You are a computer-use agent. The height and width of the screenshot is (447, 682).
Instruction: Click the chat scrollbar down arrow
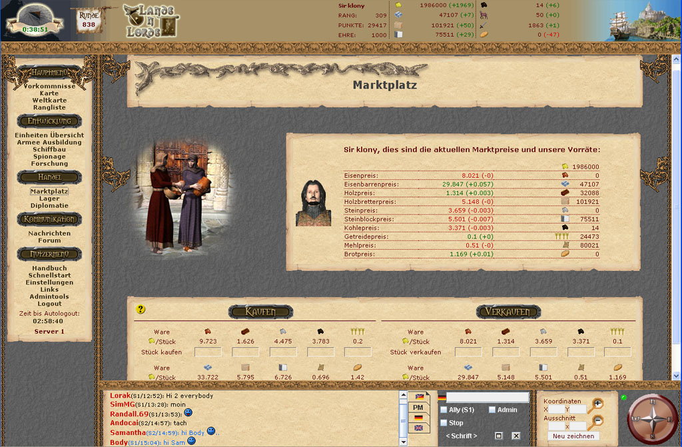[403, 442]
